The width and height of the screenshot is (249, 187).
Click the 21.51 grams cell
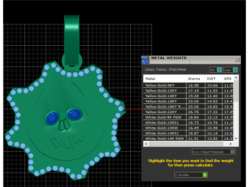196,138
